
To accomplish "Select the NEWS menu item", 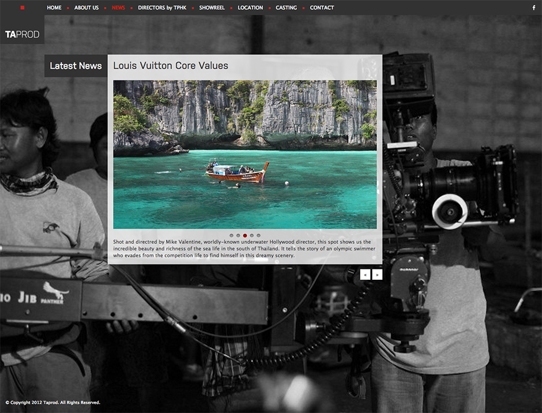I will click(118, 7).
